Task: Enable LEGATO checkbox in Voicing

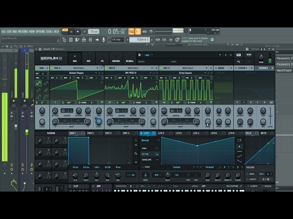Action: 247,179
